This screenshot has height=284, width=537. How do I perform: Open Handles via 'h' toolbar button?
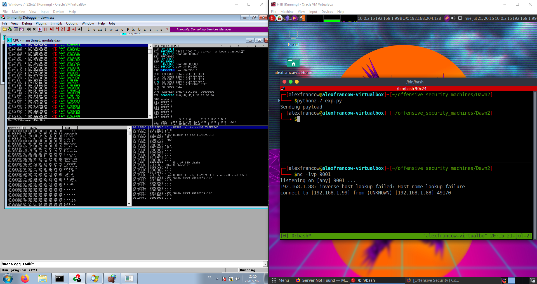(117, 29)
